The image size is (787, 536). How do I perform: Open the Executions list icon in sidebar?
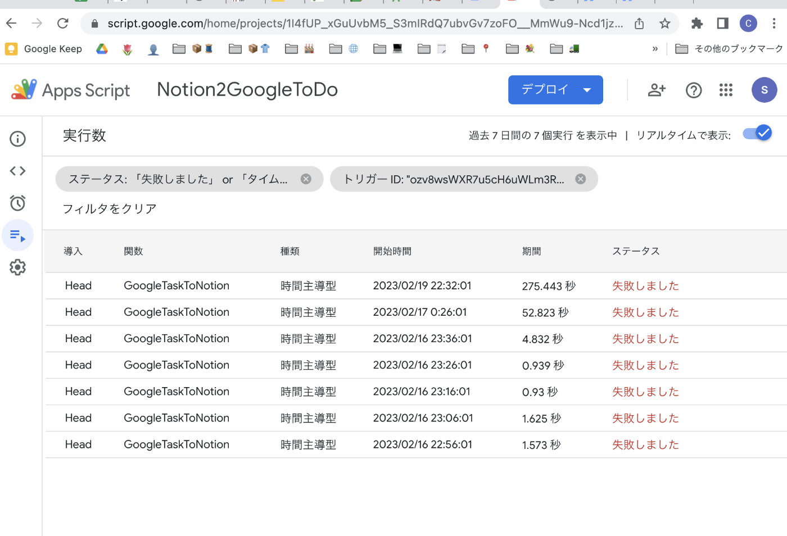pos(18,235)
